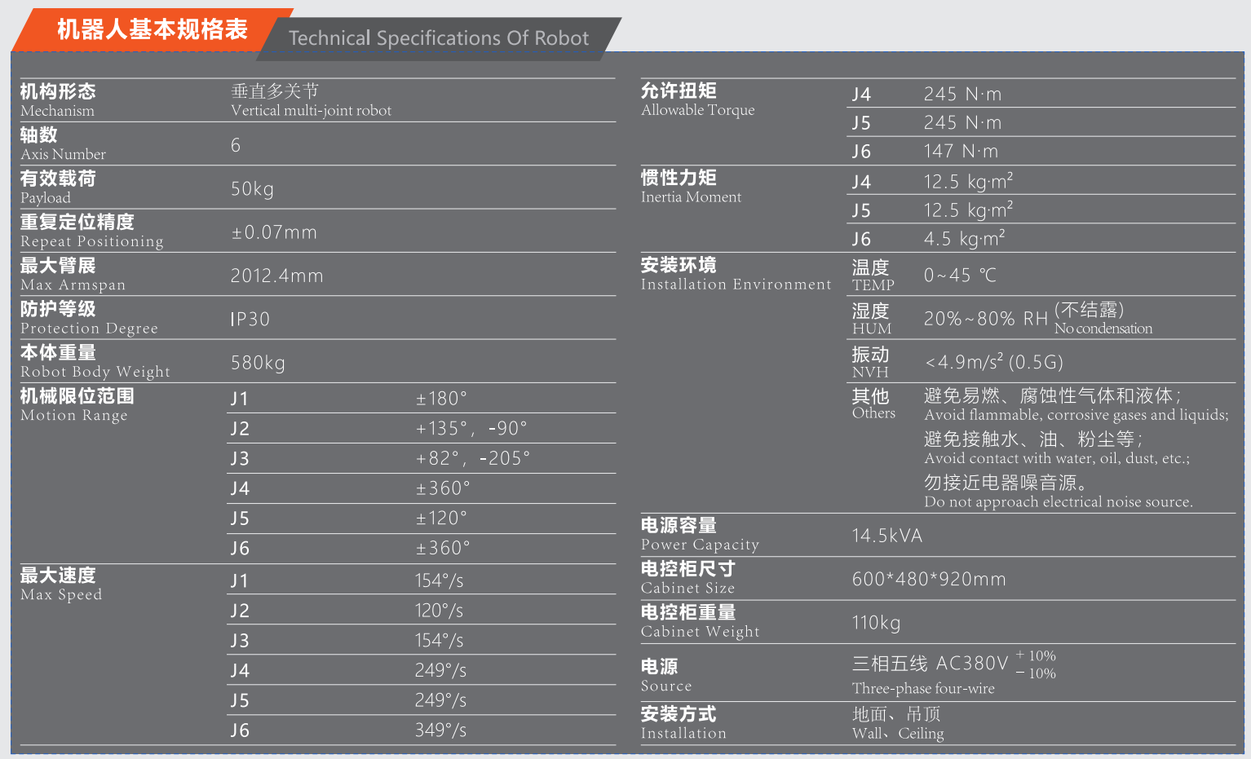
Task: Select the Protection Degree value IP30
Action: [250, 319]
